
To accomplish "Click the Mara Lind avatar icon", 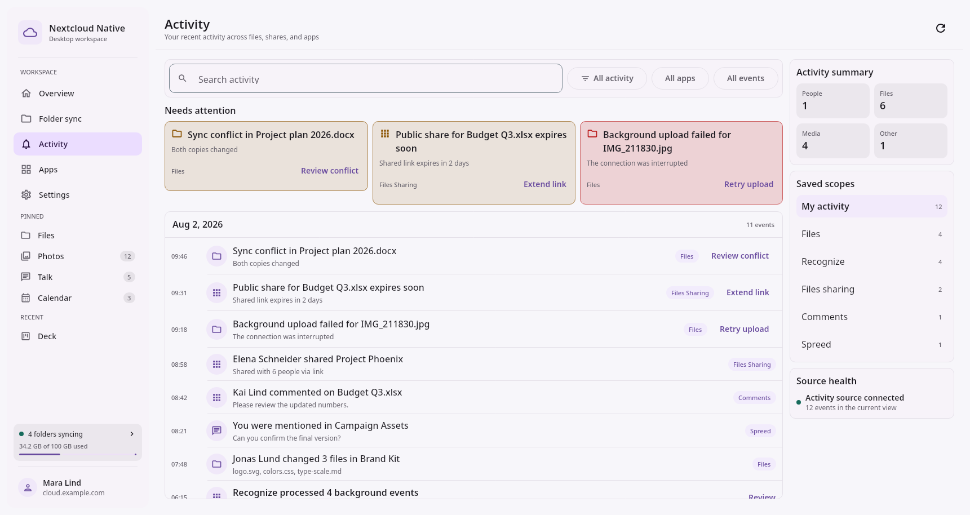I will 28,487.
